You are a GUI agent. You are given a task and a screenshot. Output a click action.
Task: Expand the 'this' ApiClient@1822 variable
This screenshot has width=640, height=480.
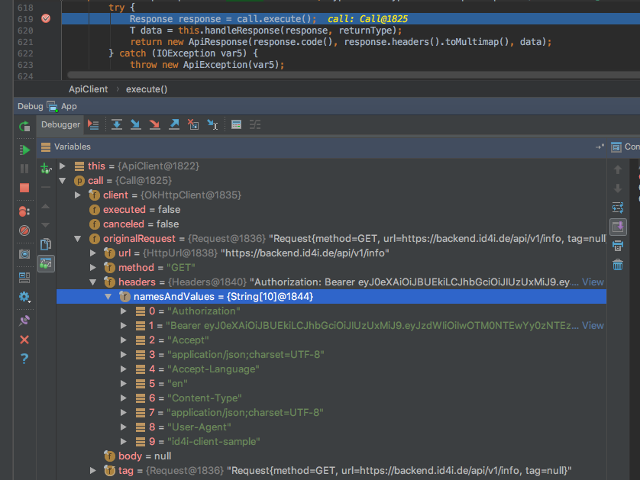point(63,166)
